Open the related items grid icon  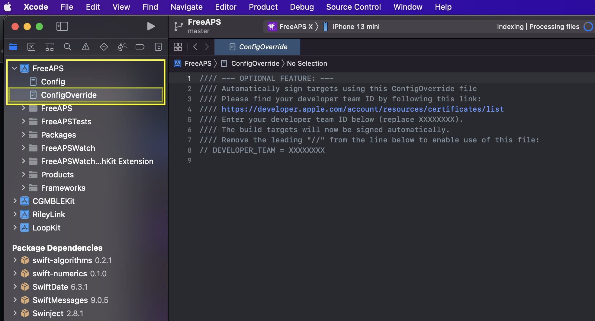click(x=178, y=47)
